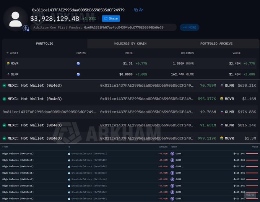The height and width of the screenshot is (202, 260).
Task: Toggle the sort triangle next to ASSET
Action: click(8, 53)
